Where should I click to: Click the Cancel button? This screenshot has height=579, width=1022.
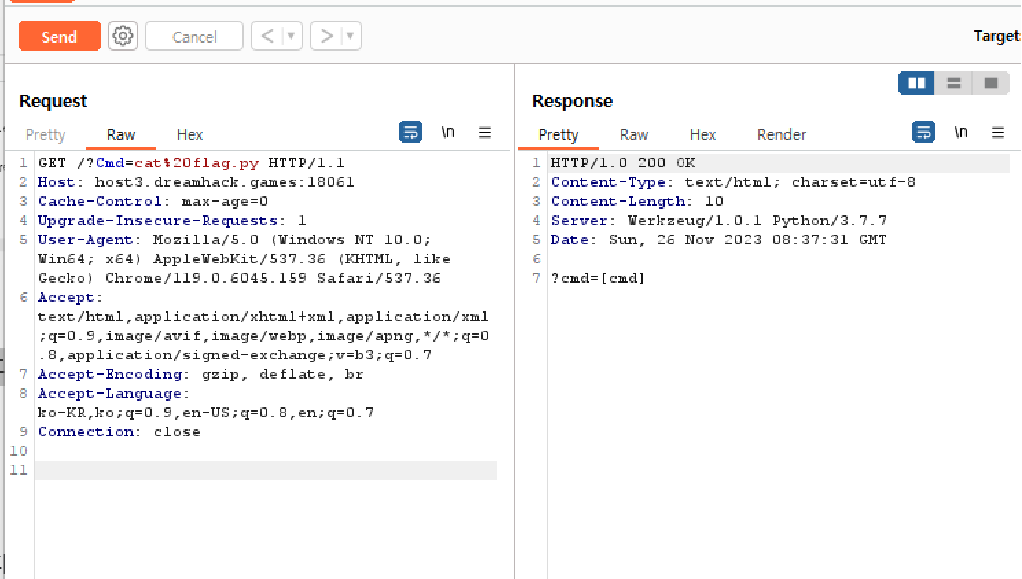pyautogui.click(x=194, y=36)
